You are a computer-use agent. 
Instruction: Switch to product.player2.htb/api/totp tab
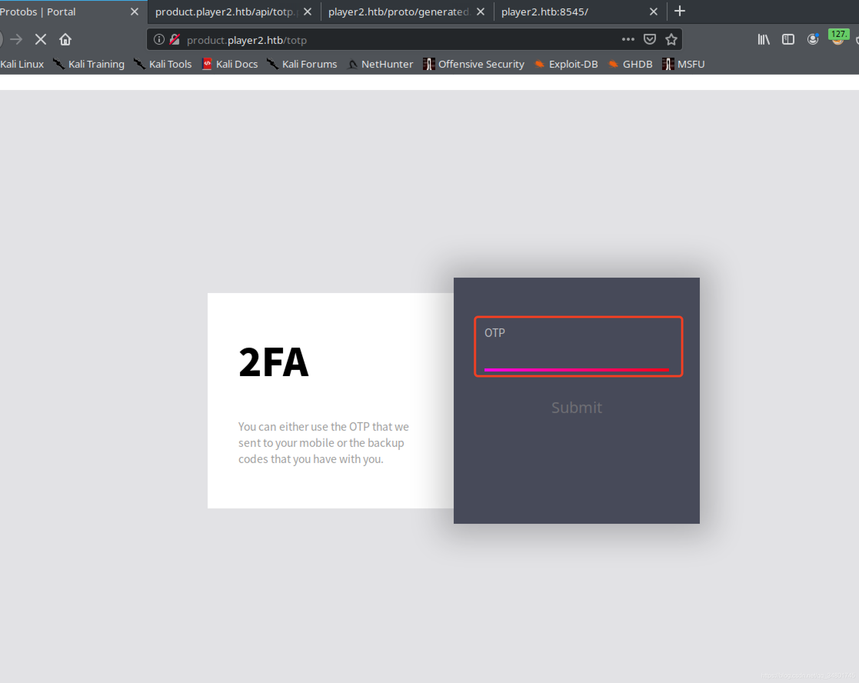pos(225,12)
